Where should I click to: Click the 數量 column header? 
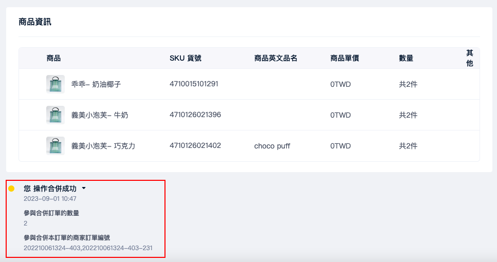tap(406, 58)
